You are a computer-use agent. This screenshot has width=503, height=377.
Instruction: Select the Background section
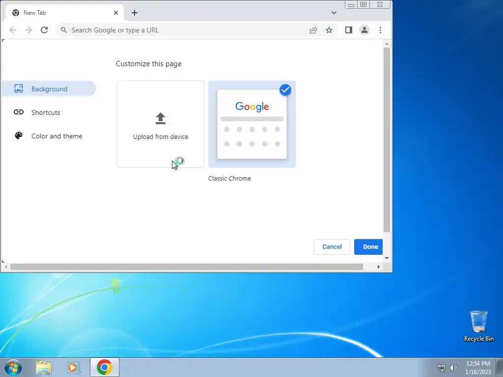click(x=49, y=89)
